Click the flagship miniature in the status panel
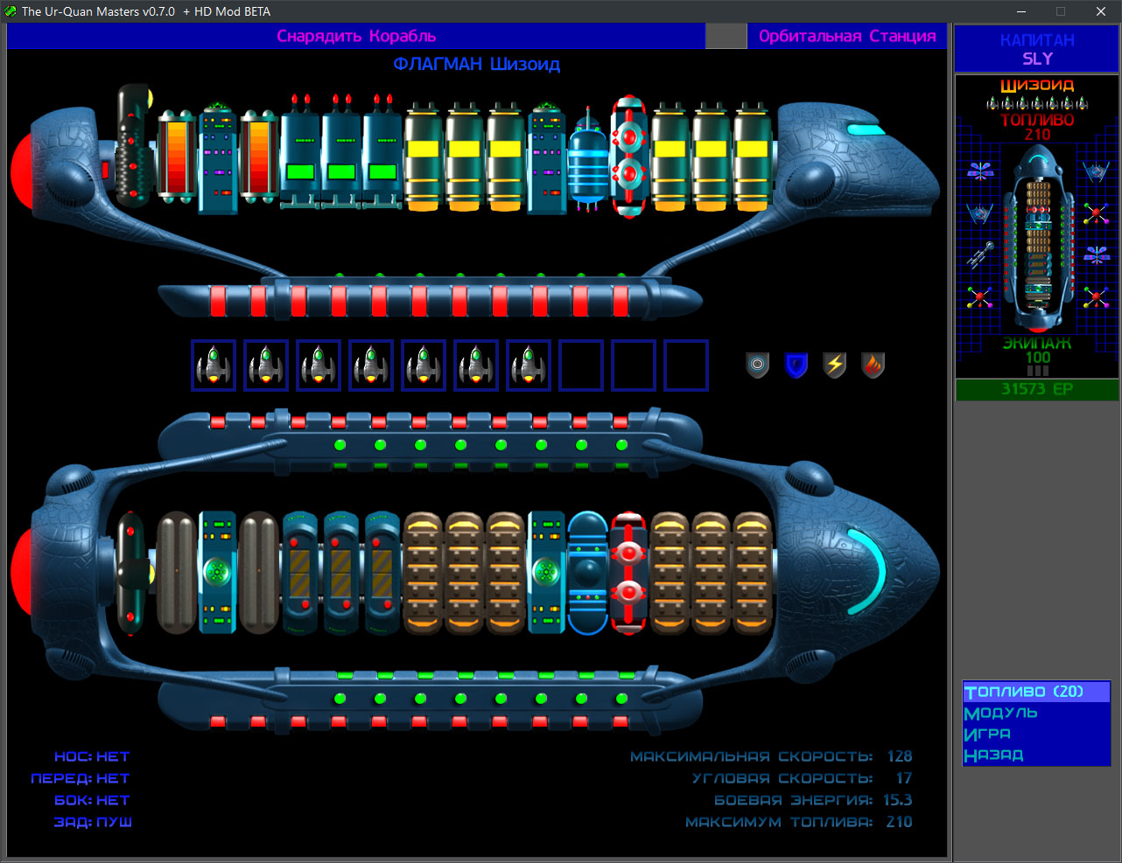The image size is (1122, 863). 1038,238
